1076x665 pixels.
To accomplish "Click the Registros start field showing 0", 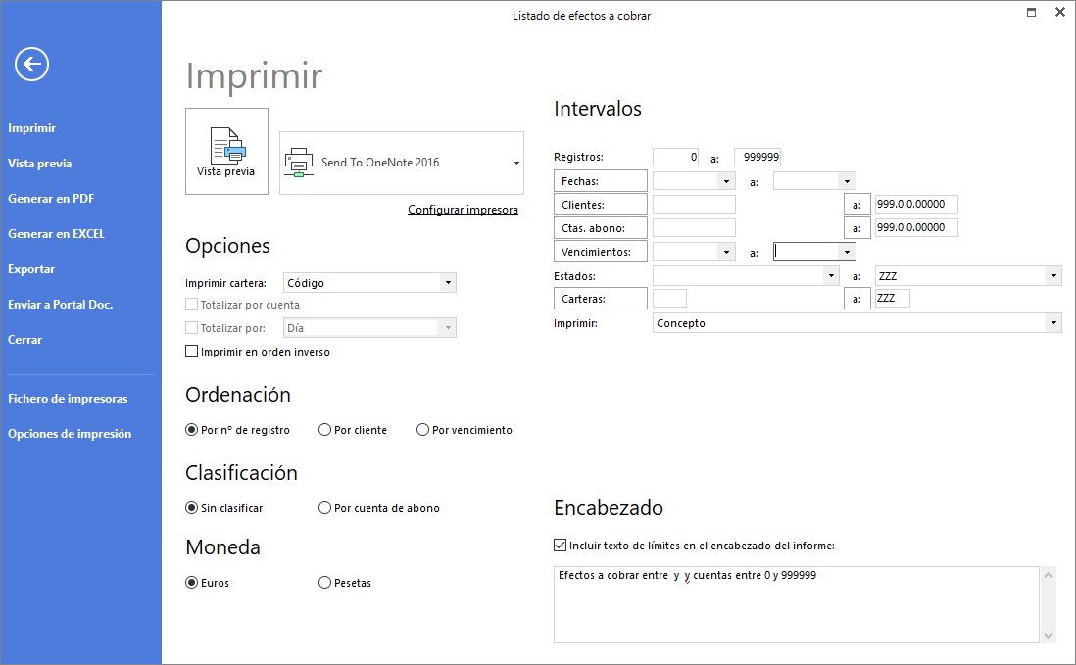I will point(675,157).
